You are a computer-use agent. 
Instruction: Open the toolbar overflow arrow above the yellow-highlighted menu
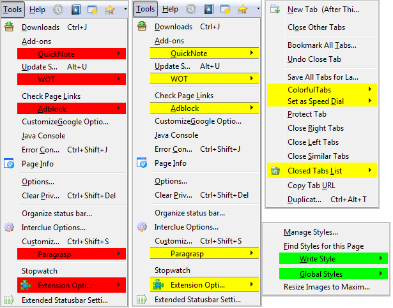click(258, 9)
